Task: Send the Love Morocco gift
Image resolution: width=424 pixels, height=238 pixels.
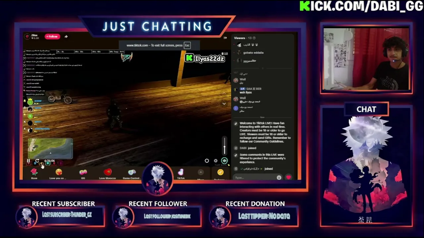Action: 107,174
